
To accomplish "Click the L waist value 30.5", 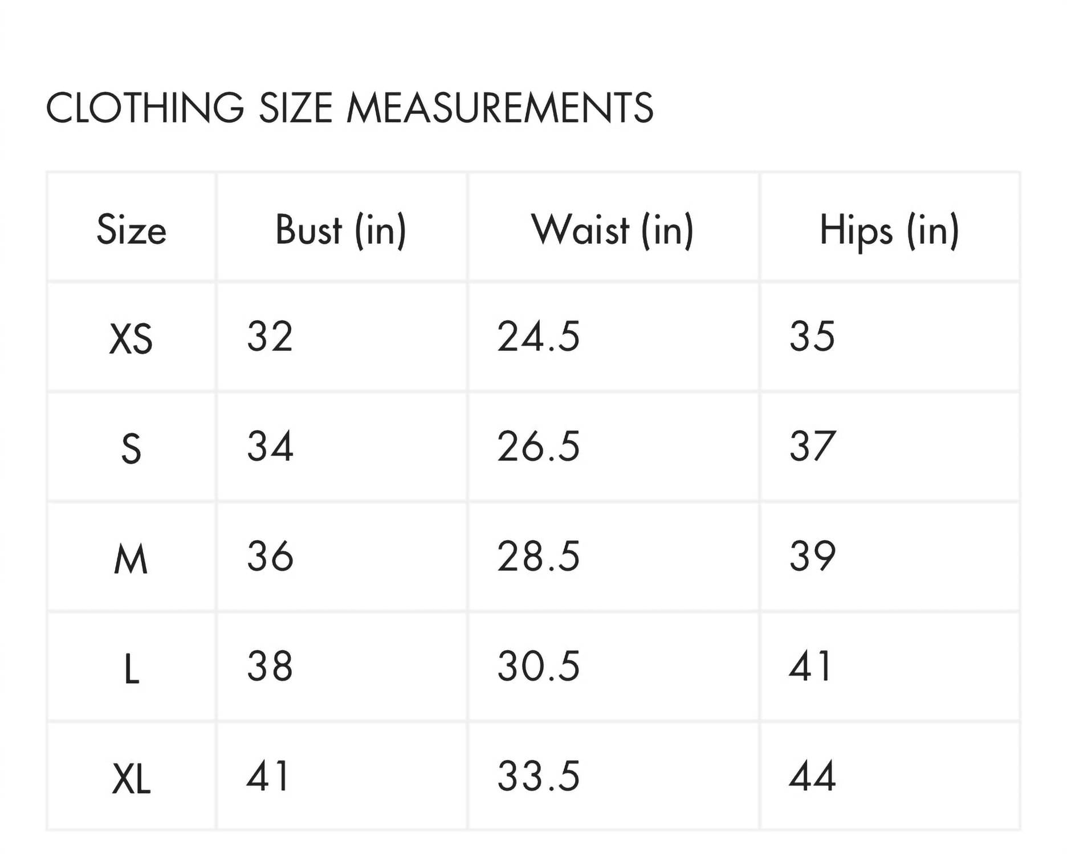I will [x=539, y=666].
